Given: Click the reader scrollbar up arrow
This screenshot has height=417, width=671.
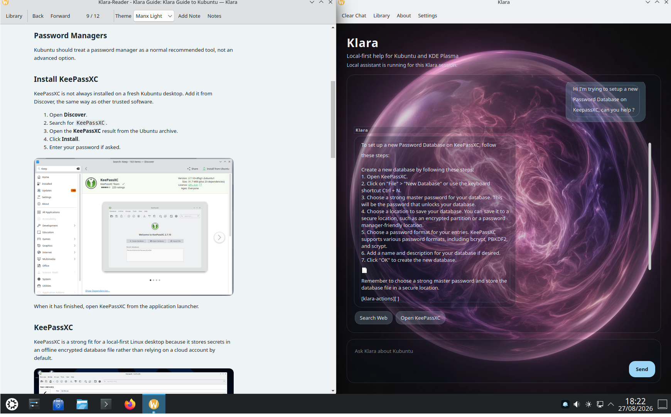Looking at the screenshot, I should (x=333, y=27).
